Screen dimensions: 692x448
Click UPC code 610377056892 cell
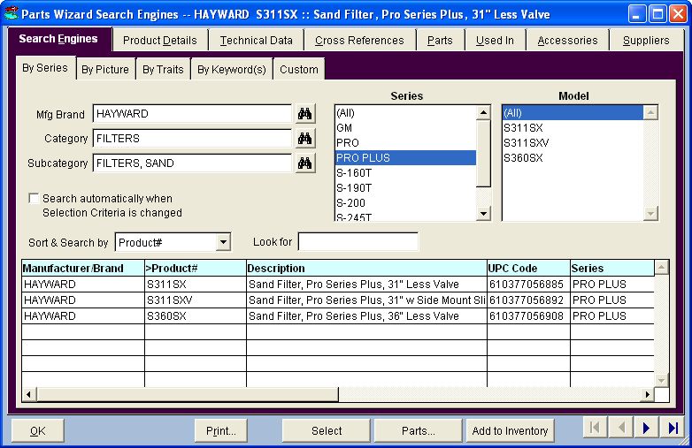pos(528,300)
